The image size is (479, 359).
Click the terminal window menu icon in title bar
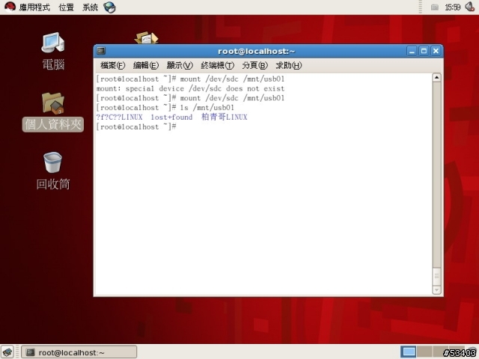point(101,51)
